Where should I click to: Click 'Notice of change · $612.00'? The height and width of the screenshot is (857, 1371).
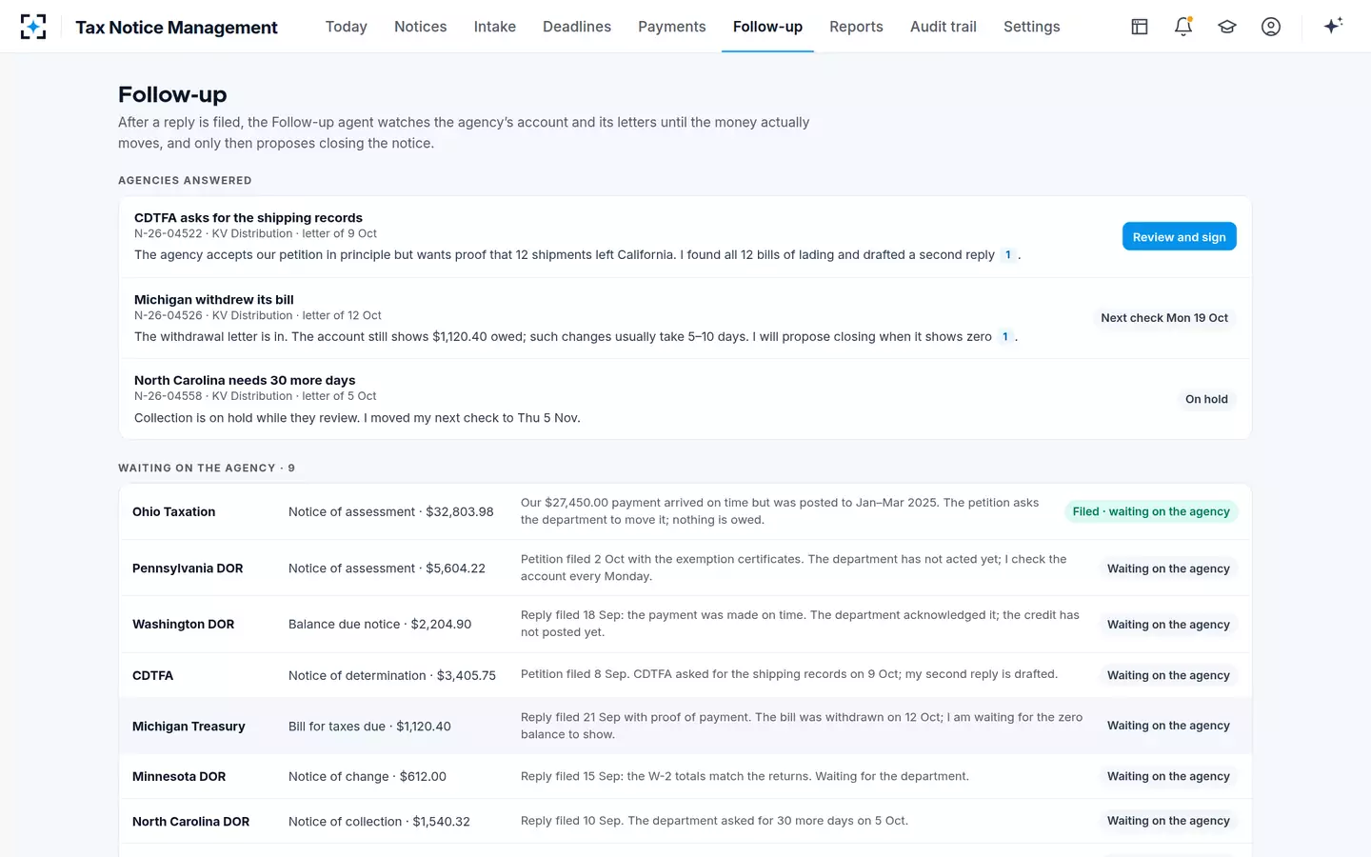pos(368,777)
